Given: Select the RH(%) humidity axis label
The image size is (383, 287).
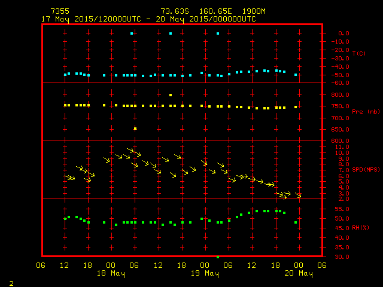Looking at the screenshot, I should point(360,220).
